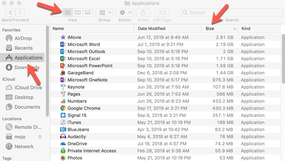The height and width of the screenshot is (161, 285).
Task: Go forward with the Forward arrow button
Action: tap(20, 12)
